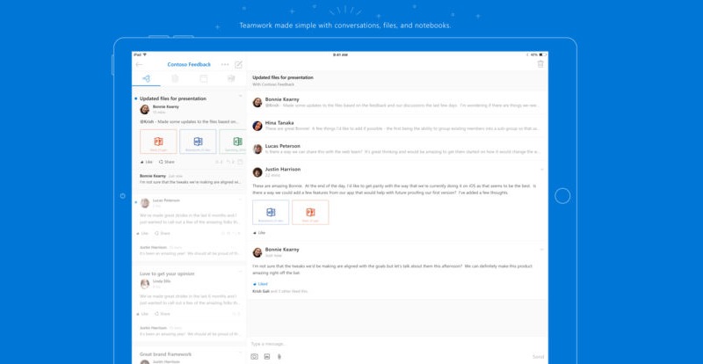Open Lucas Peterson's avatar in thread
Screen dimensions: 703x364
(x=257, y=149)
